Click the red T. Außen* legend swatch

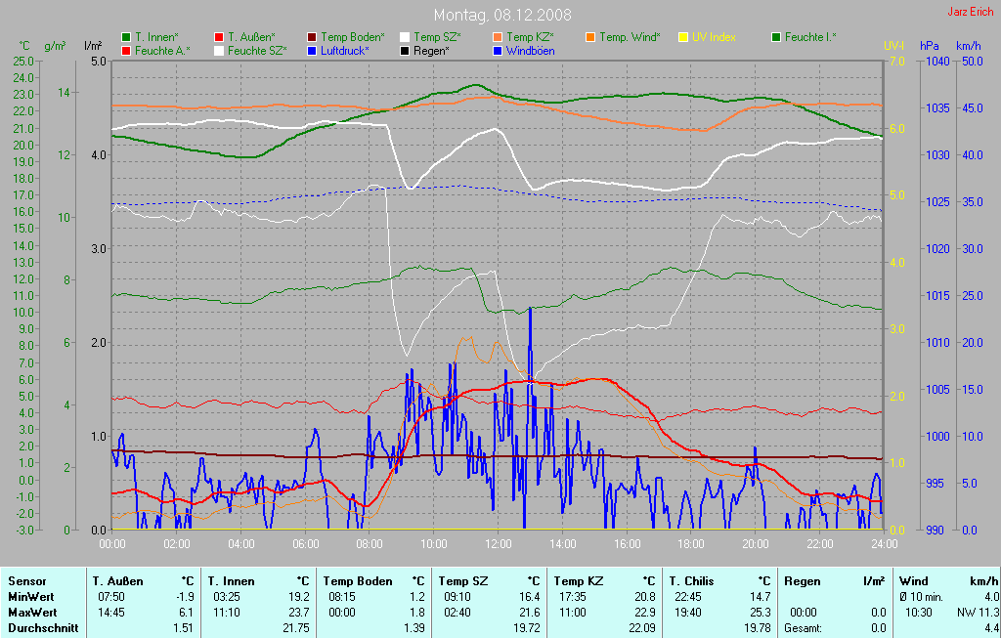tap(219, 37)
